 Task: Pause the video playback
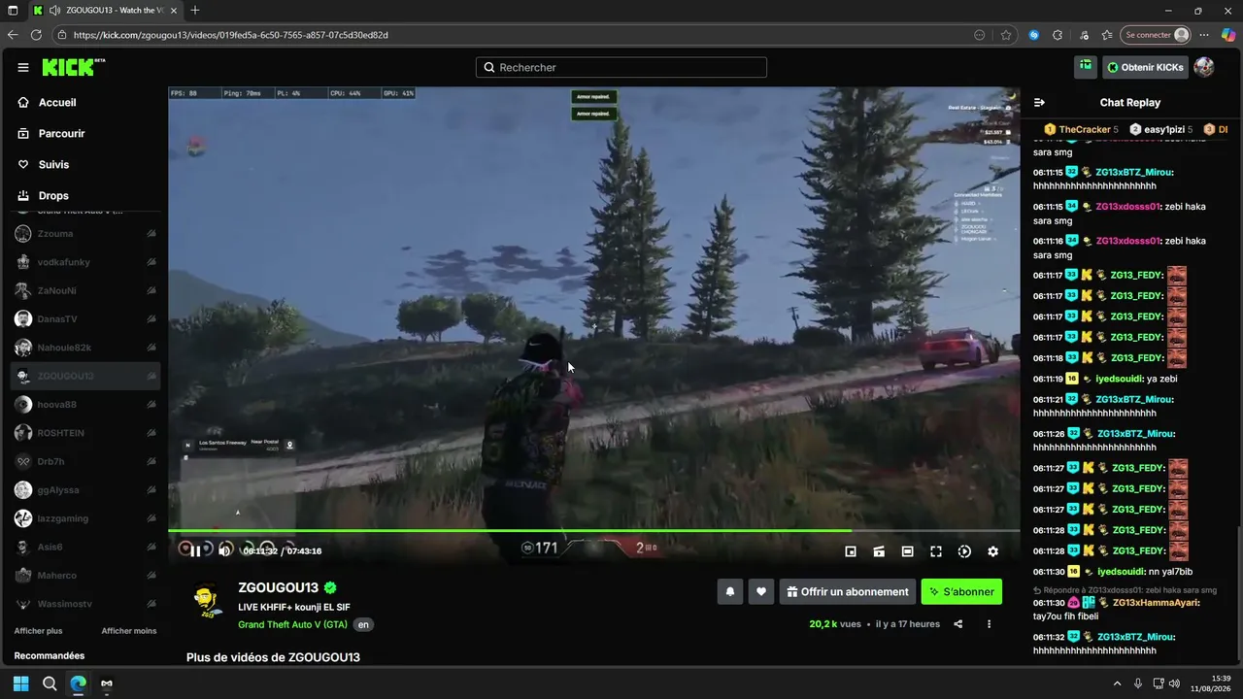195,551
